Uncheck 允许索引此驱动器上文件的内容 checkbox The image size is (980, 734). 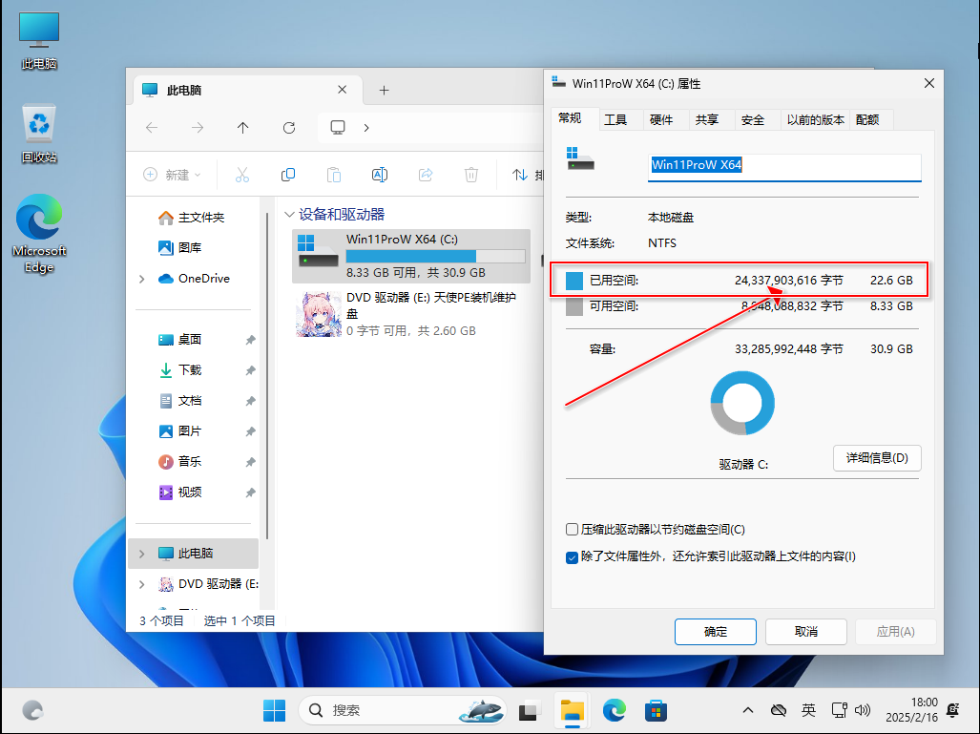pyautogui.click(x=572, y=557)
